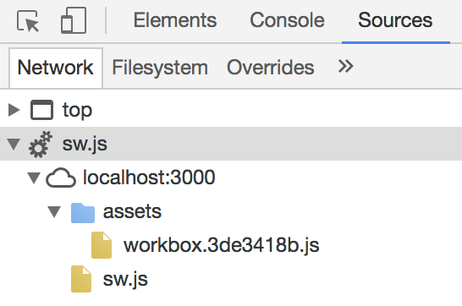Collapse the assets folder arrow
This screenshot has height=306, width=462.
(54, 211)
